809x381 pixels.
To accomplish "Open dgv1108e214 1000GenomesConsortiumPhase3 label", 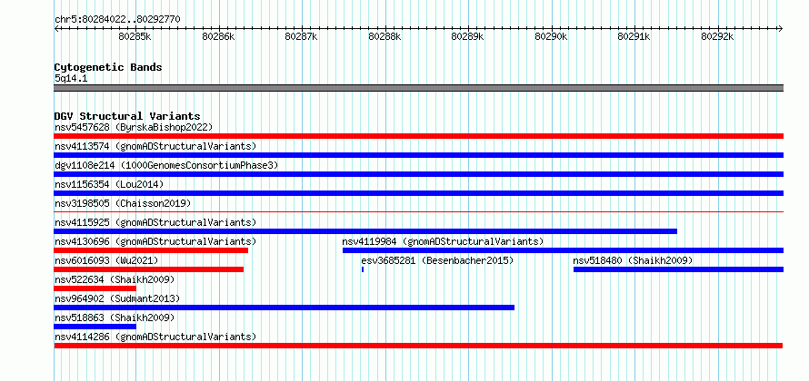I will point(166,165).
